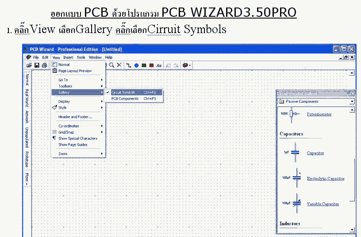Screen dimensions: 361x237
Task: Click the Potentiometer symbol image
Action: click(292, 114)
